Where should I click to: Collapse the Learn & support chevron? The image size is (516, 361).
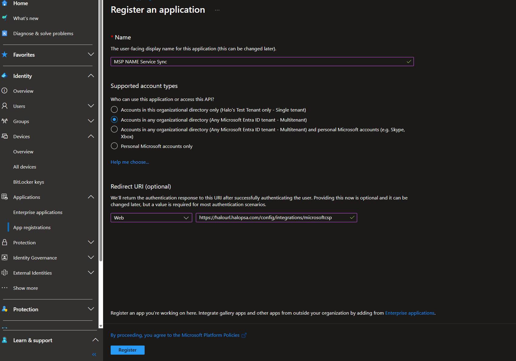point(95,340)
